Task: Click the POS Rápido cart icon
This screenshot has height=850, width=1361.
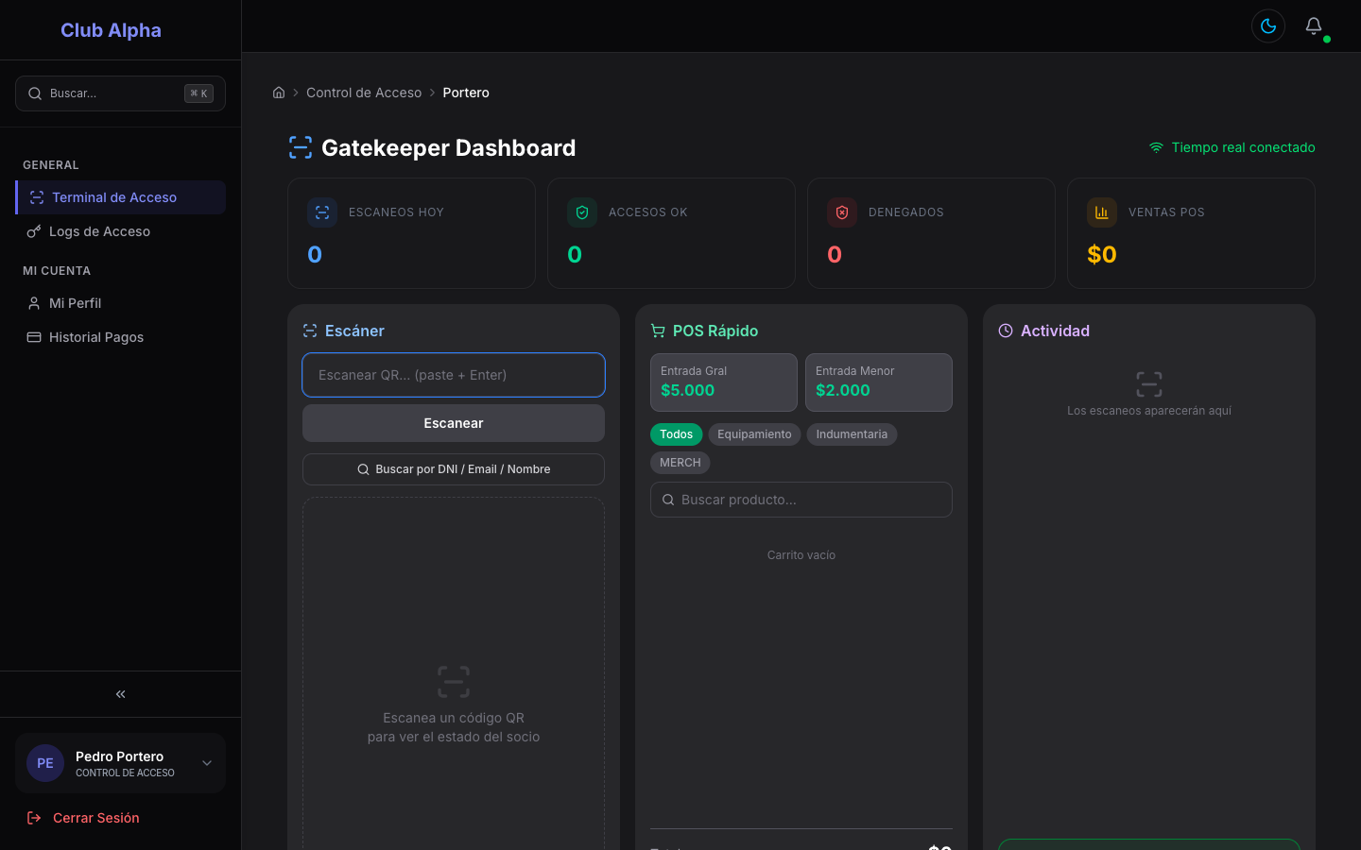Action: (658, 331)
